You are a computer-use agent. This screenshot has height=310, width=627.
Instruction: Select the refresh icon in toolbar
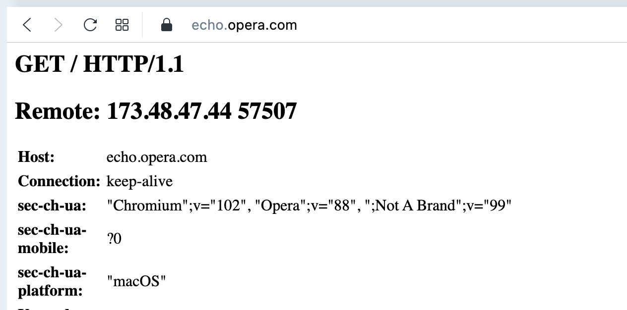click(x=90, y=25)
